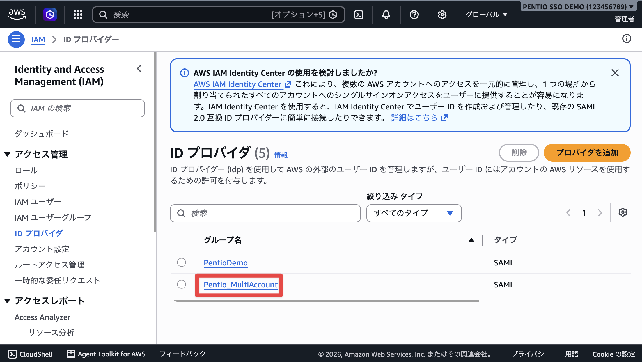The image size is (642, 362).
Task: Open IAM ユーザー in the sidebar
Action: 38,202
